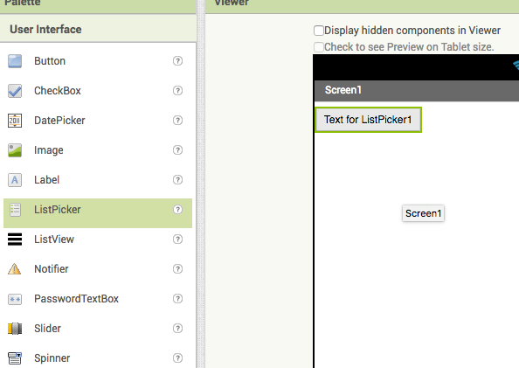
Task: Select the Slider component icon
Action: coord(15,329)
